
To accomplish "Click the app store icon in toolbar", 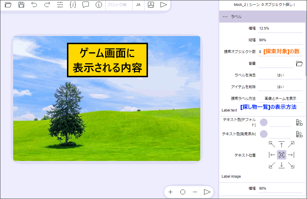I will (151, 5).
